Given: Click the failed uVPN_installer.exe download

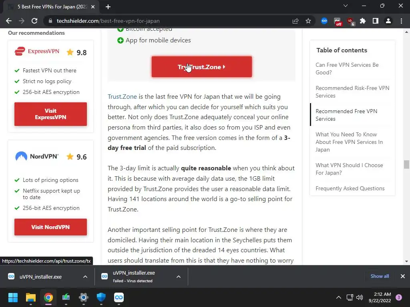Looking at the screenshot, I should (133, 277).
